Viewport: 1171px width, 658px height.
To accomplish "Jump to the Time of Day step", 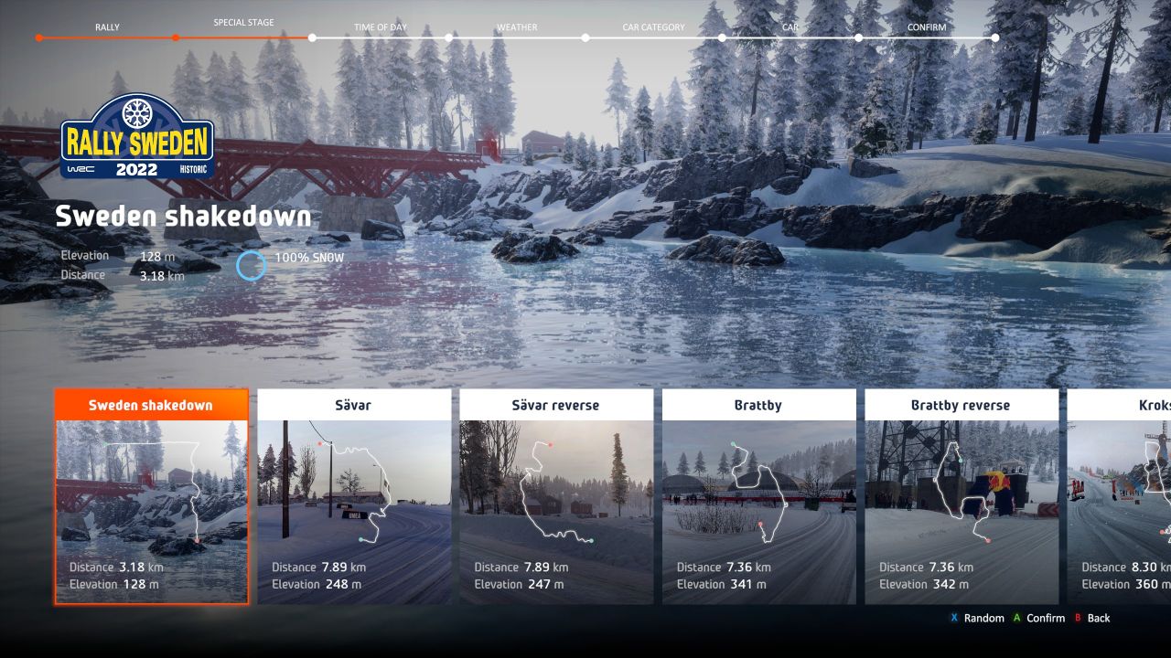I will (x=380, y=27).
